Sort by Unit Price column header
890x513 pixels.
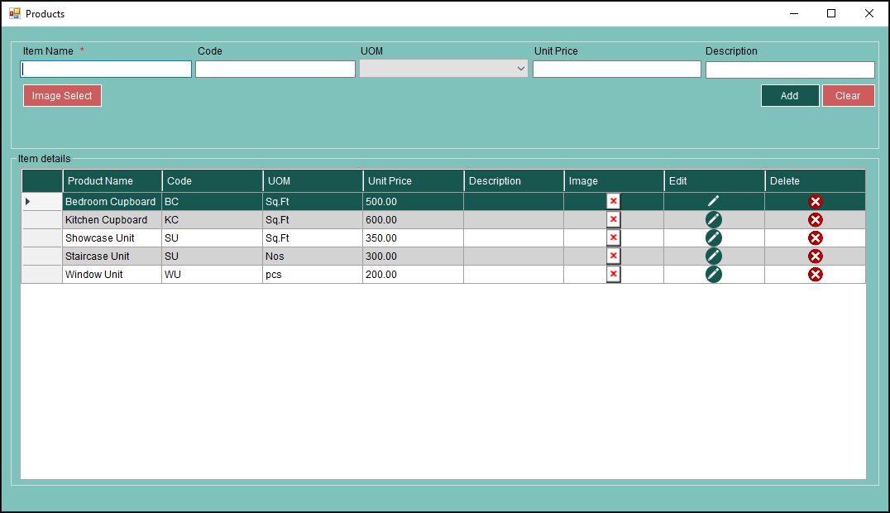click(412, 180)
